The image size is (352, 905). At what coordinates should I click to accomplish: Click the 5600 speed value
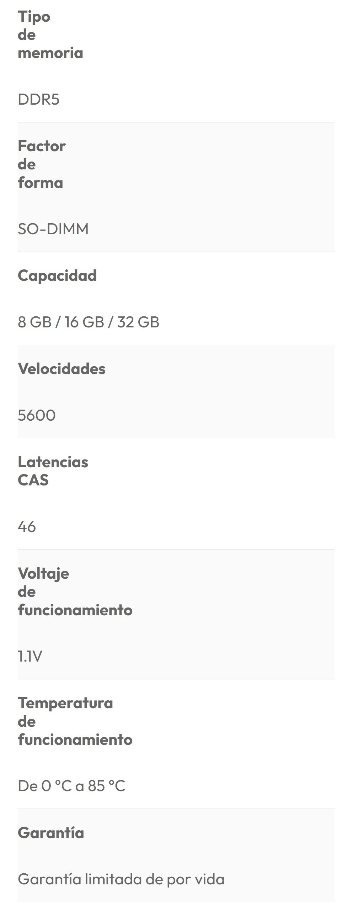pos(37,415)
